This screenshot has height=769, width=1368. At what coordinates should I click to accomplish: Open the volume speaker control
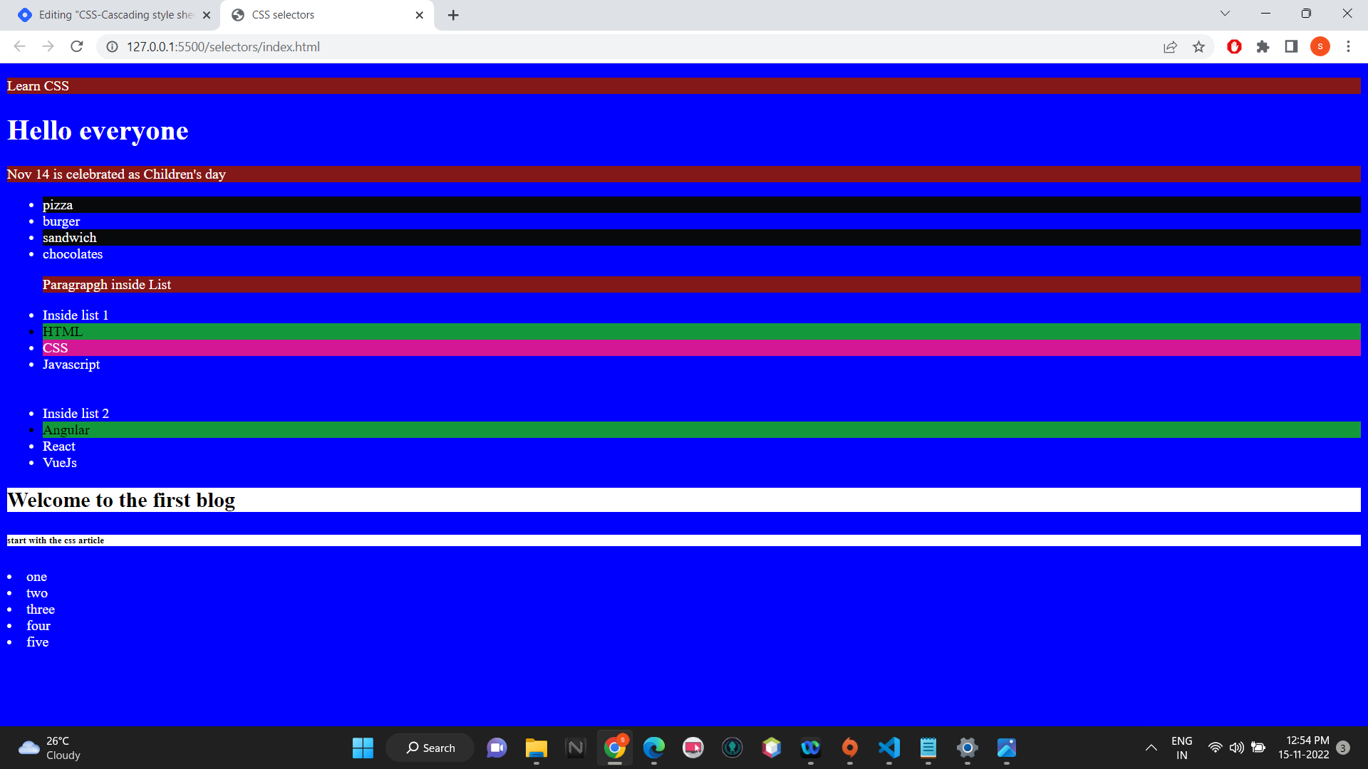coord(1236,748)
